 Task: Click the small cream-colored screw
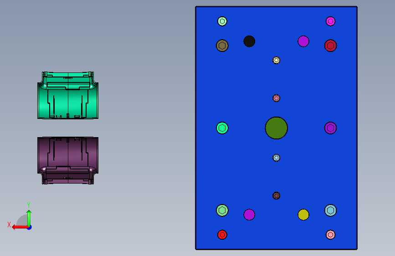click(277, 60)
